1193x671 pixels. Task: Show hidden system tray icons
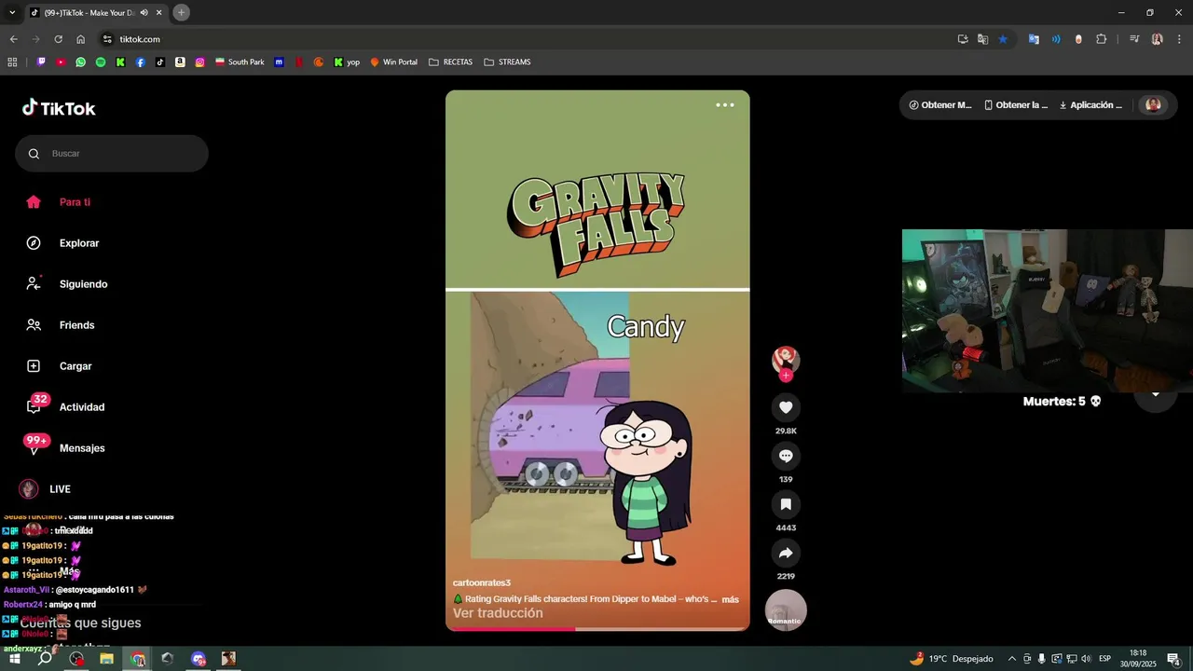click(x=1011, y=659)
